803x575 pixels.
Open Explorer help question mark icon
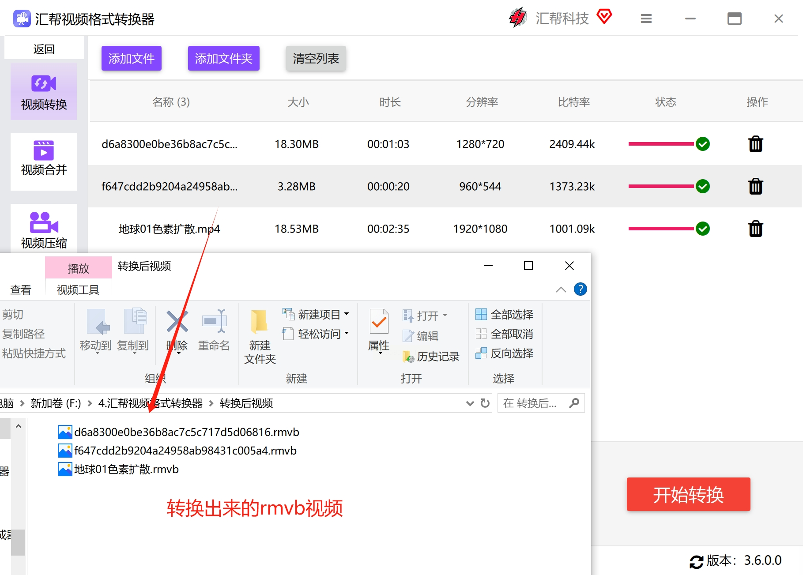point(580,289)
